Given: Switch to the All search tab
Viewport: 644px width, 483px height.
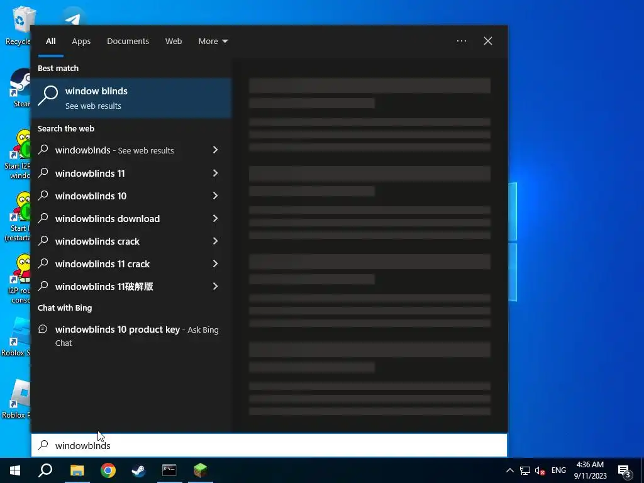Looking at the screenshot, I should pyautogui.click(x=50, y=41).
